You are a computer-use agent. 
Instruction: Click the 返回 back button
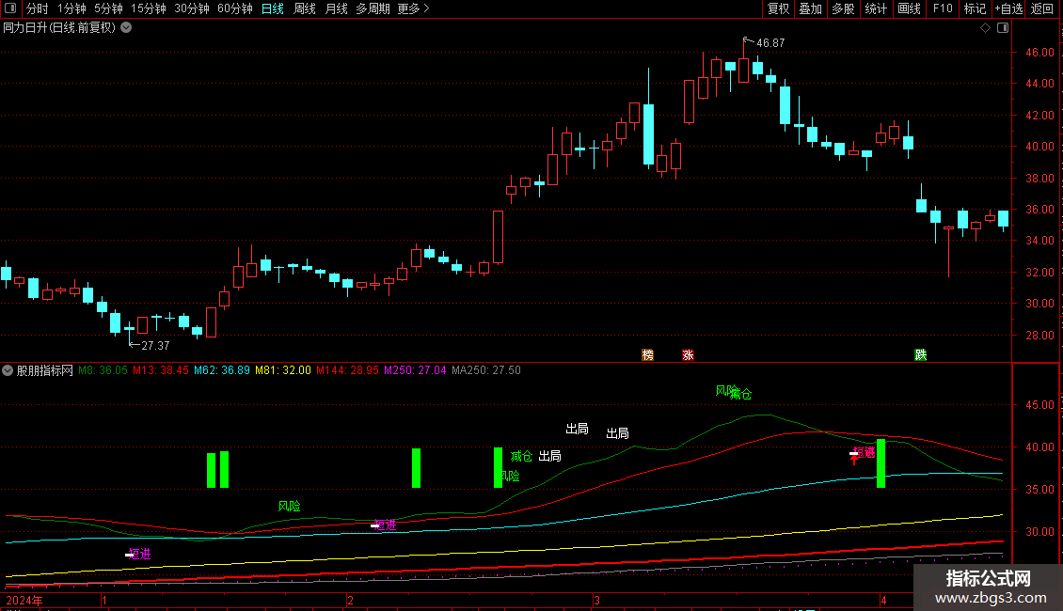click(x=1042, y=8)
